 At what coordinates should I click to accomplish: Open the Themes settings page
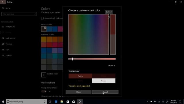click(x=9, y=44)
